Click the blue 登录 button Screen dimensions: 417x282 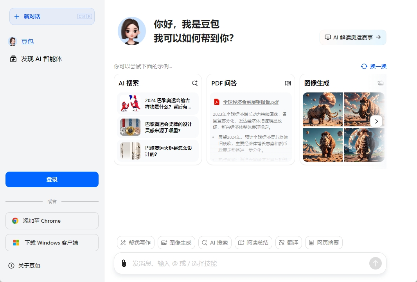click(52, 179)
